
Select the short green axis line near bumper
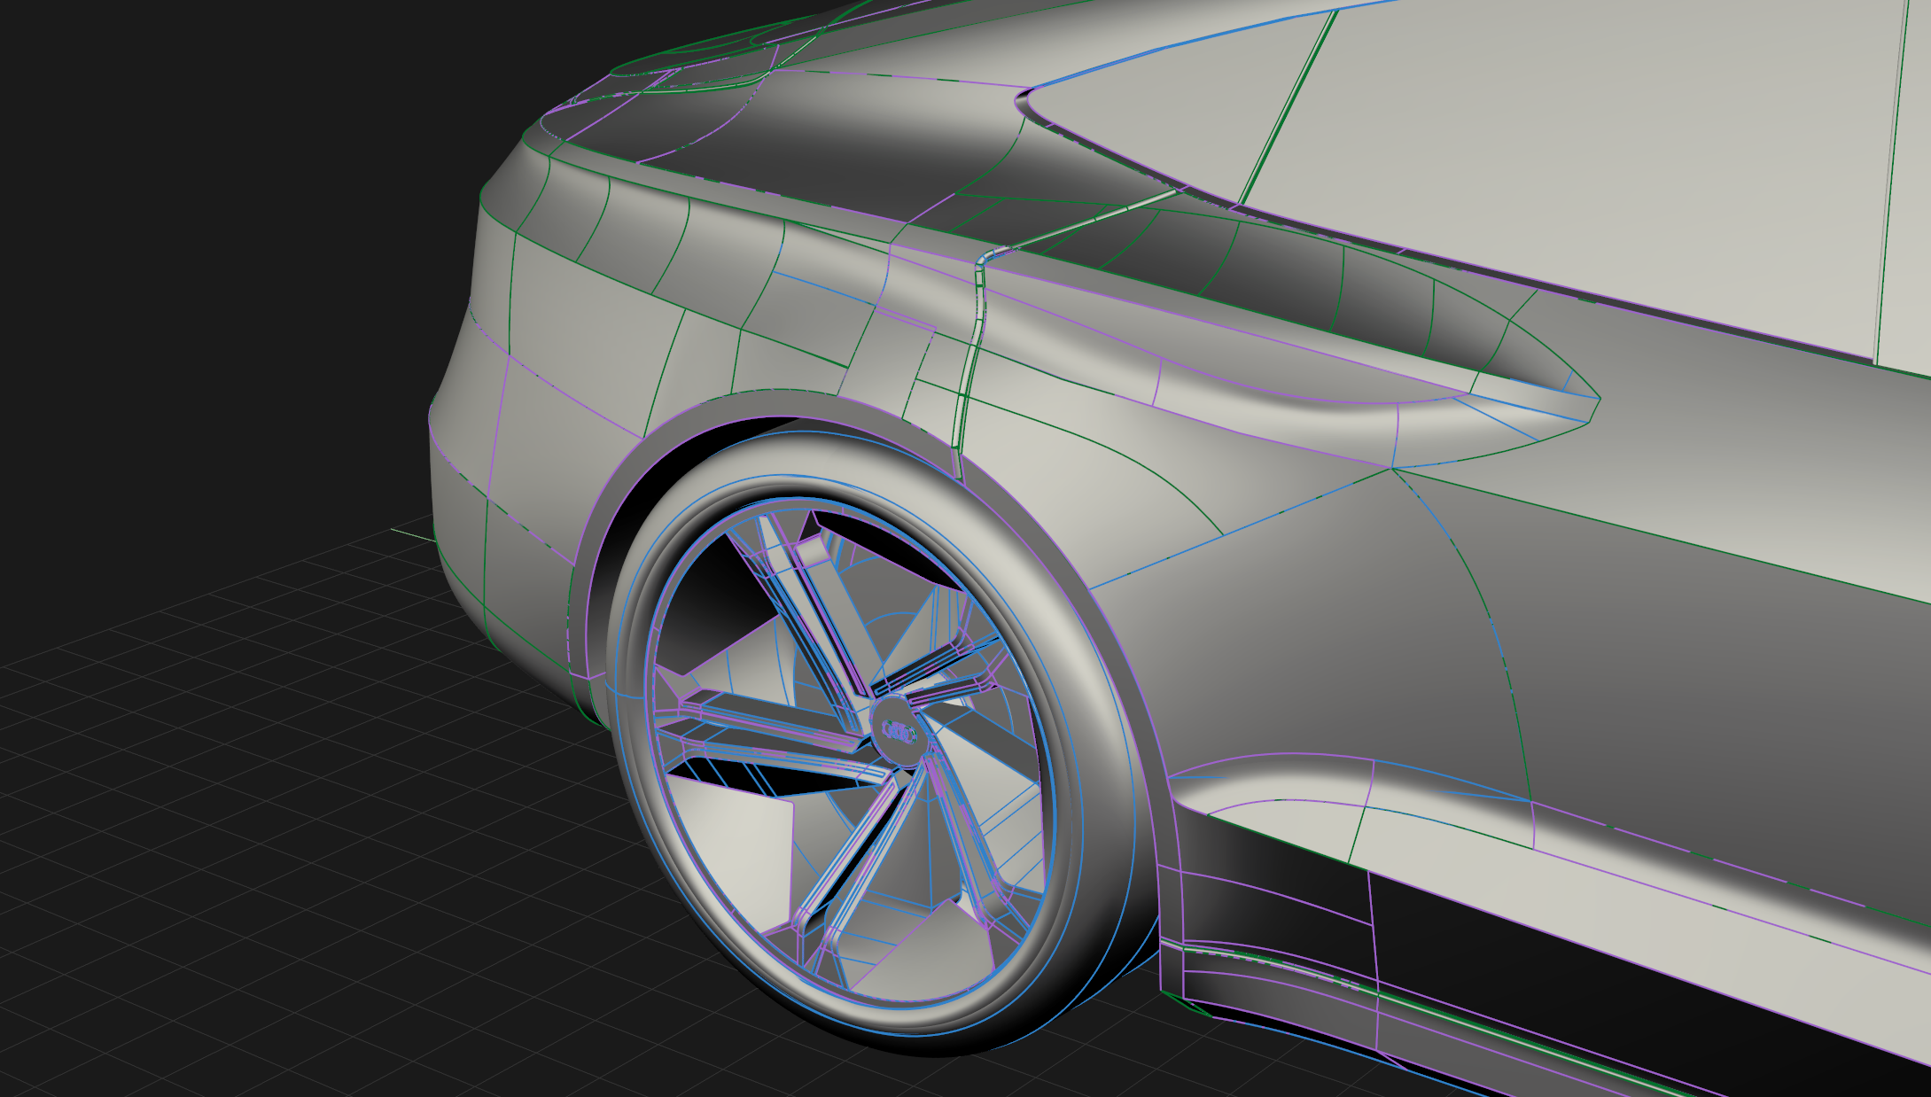(413, 535)
